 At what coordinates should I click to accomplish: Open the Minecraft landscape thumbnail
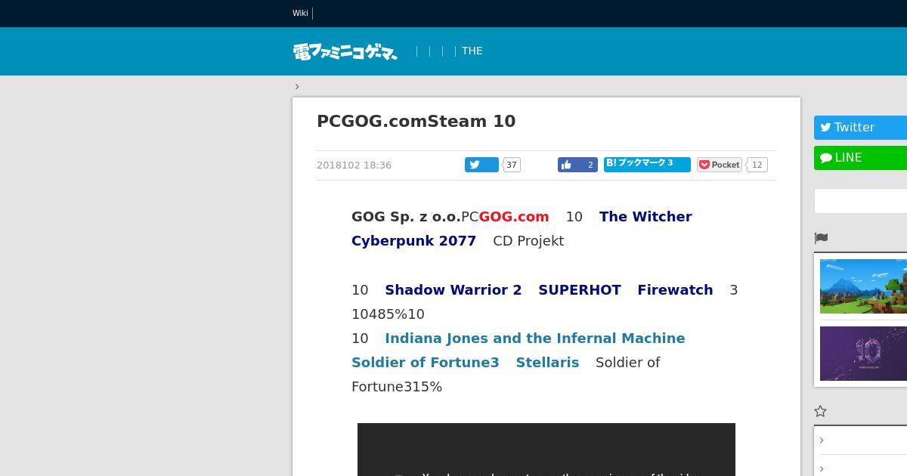[x=863, y=286]
